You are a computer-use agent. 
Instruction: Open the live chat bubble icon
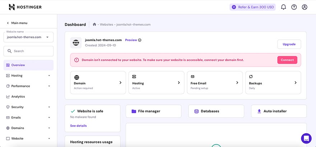pos(306,138)
